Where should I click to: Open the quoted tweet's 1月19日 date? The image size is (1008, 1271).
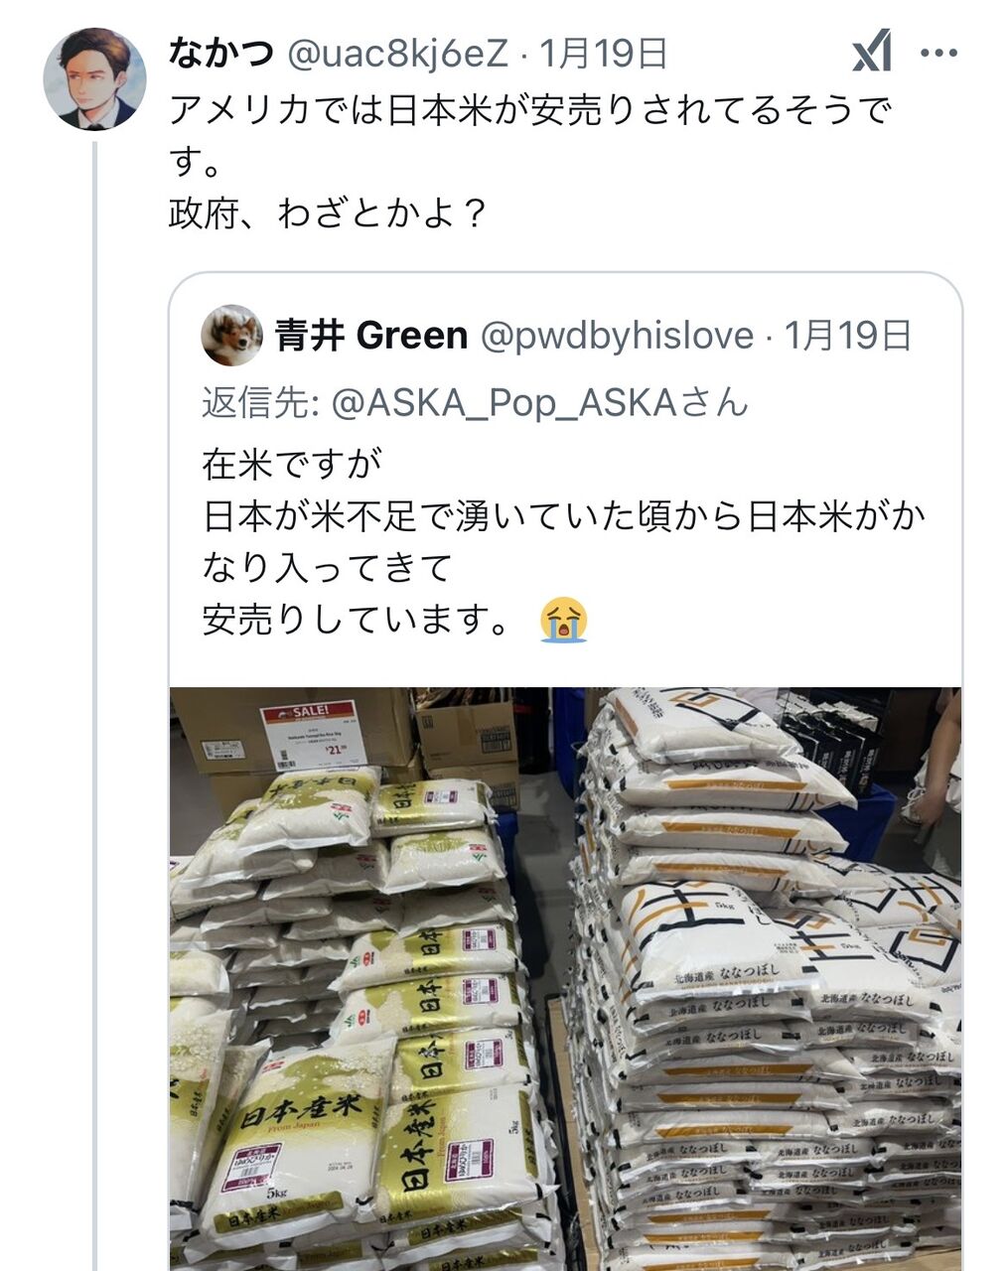pos(848,336)
